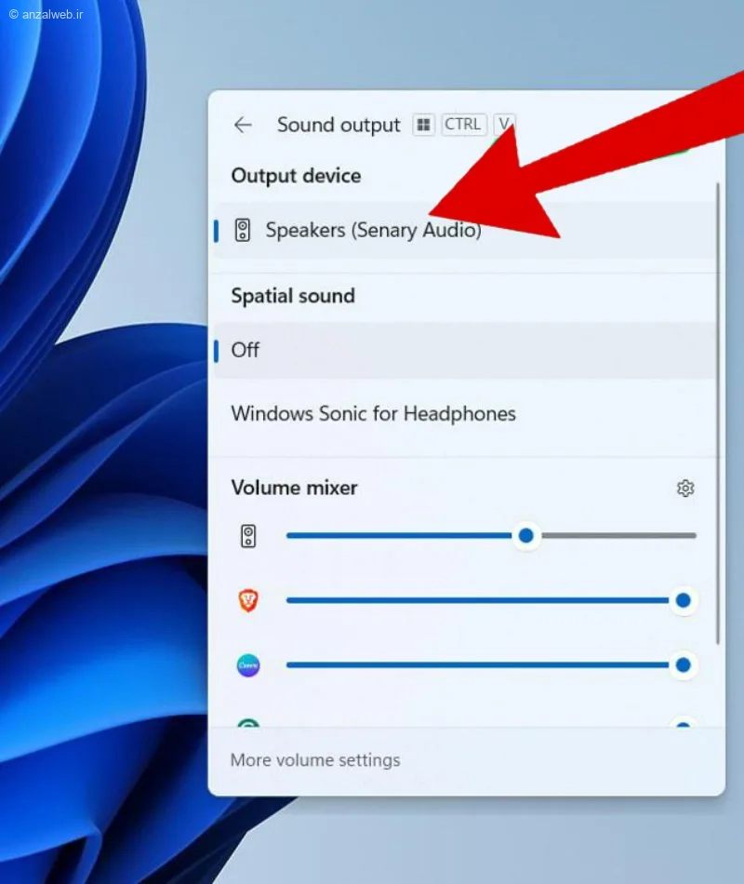This screenshot has height=884, width=744.
Task: Click the CTRL shortcut key badge
Action: point(463,124)
